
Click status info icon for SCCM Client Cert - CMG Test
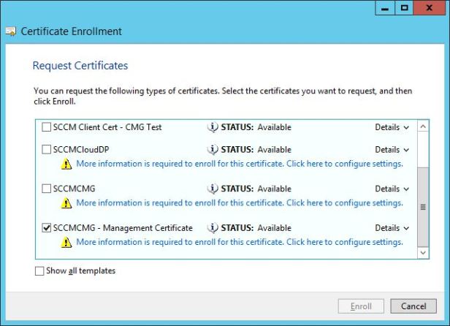click(x=213, y=127)
